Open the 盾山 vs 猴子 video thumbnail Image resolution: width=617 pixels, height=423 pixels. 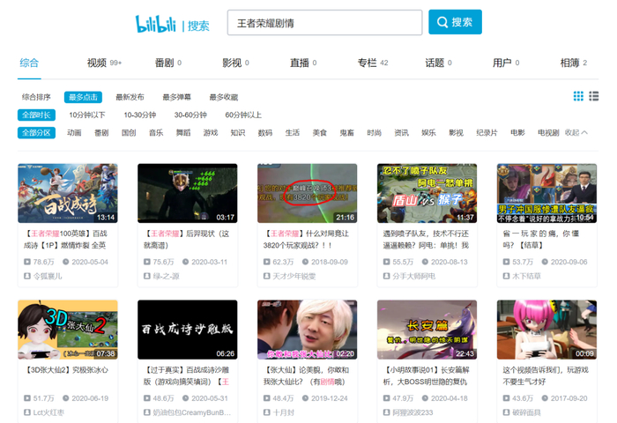coord(427,193)
